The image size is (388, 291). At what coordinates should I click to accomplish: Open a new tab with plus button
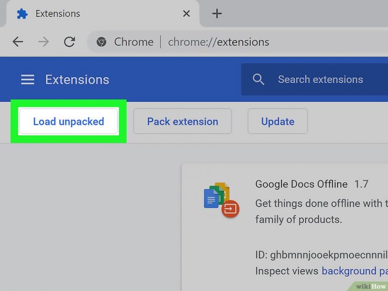[217, 13]
